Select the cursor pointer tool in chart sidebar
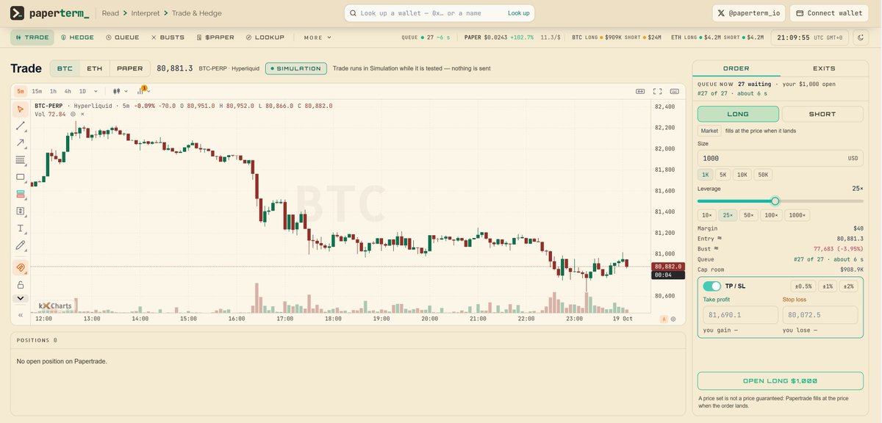882x423 pixels. [x=21, y=109]
